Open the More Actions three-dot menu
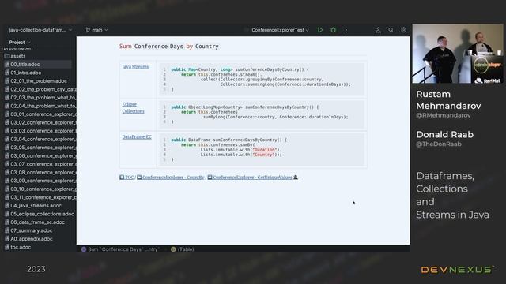 pyautogui.click(x=346, y=30)
